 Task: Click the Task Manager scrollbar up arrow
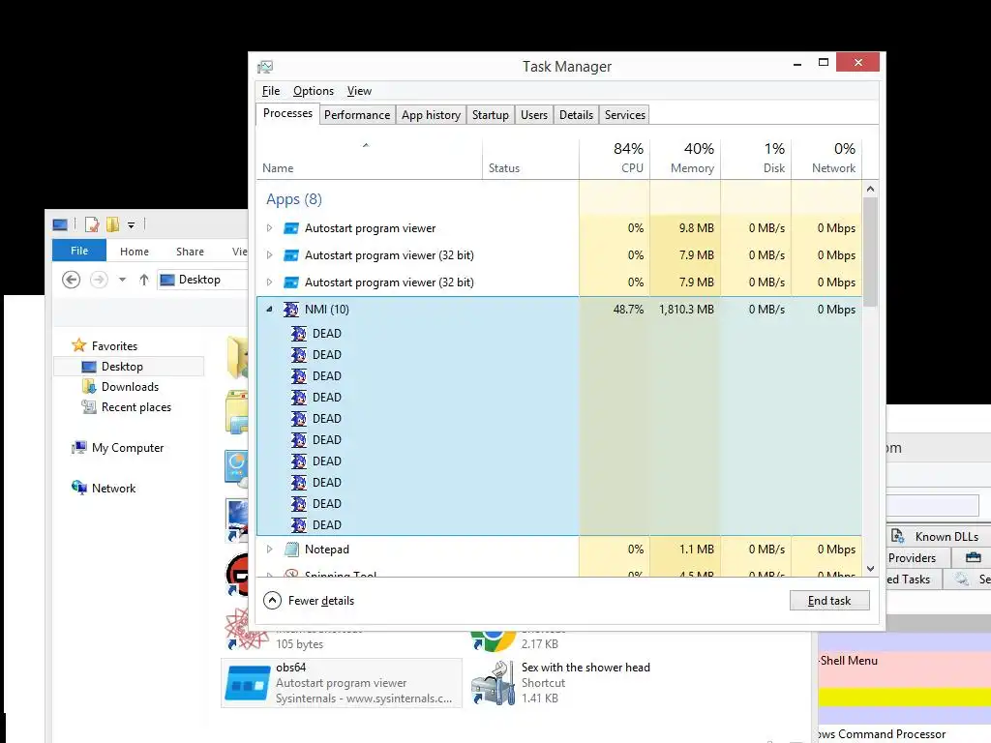pos(870,189)
